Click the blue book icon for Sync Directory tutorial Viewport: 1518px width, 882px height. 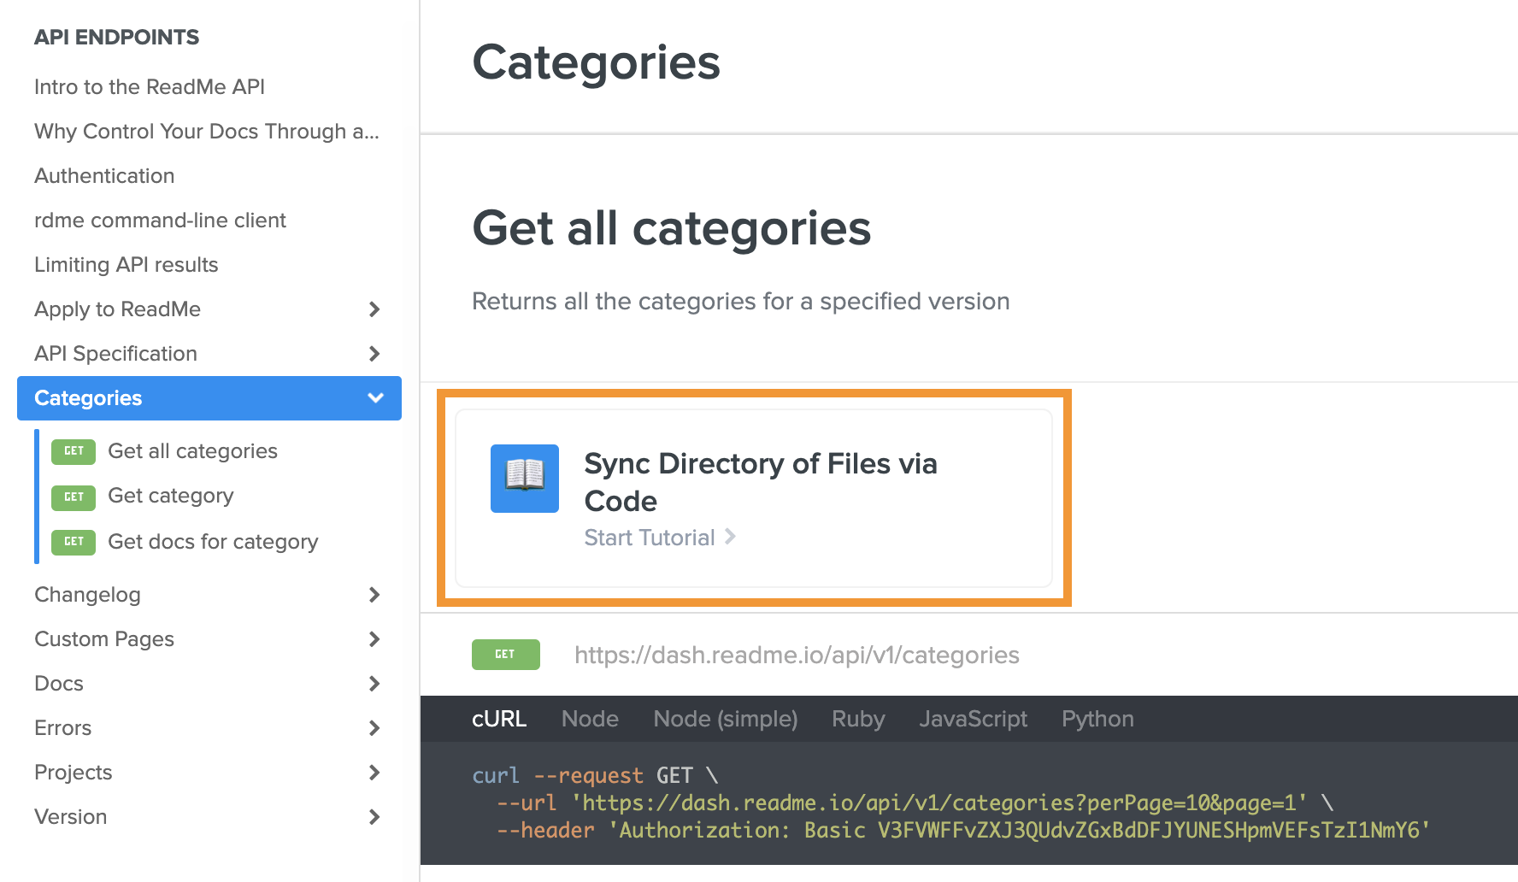[x=524, y=479]
